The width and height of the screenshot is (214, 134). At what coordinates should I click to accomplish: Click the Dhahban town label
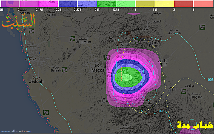click(x=24, y=13)
